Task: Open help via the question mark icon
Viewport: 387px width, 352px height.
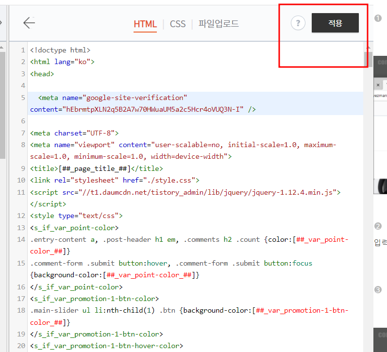Action: (x=298, y=23)
